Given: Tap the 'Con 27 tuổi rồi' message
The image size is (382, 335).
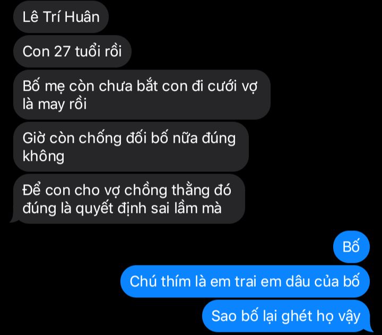Looking at the screenshot, I should [72, 51].
